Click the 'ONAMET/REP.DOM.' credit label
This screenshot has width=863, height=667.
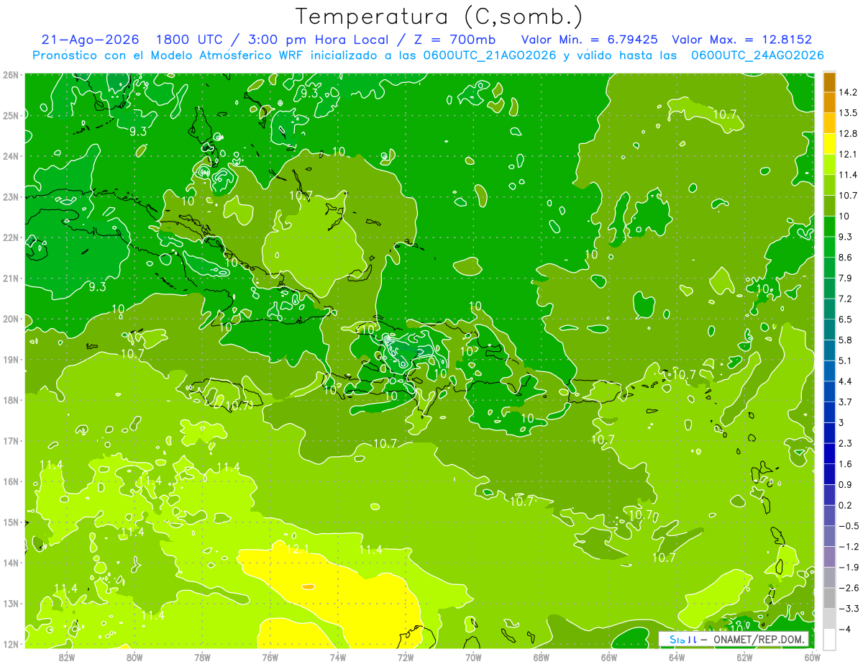pyautogui.click(x=759, y=640)
